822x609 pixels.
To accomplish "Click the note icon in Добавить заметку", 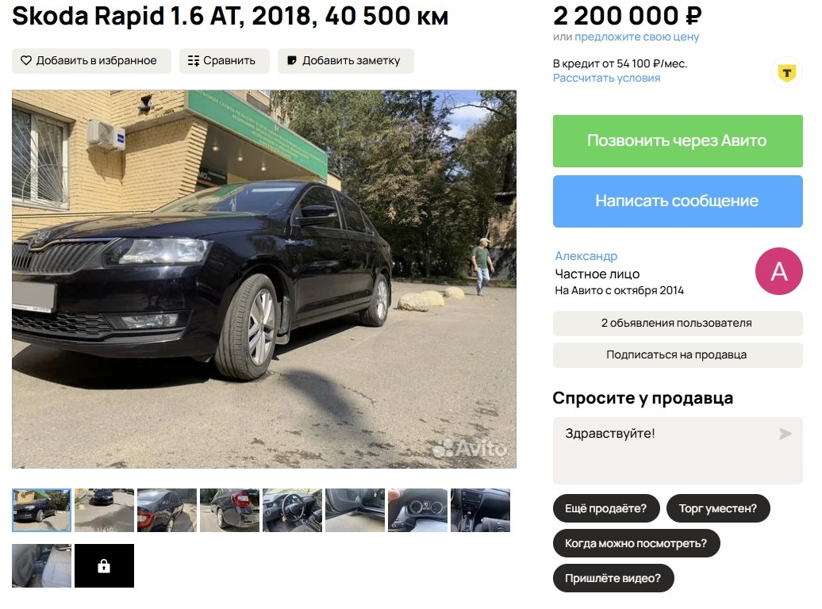I will (292, 61).
